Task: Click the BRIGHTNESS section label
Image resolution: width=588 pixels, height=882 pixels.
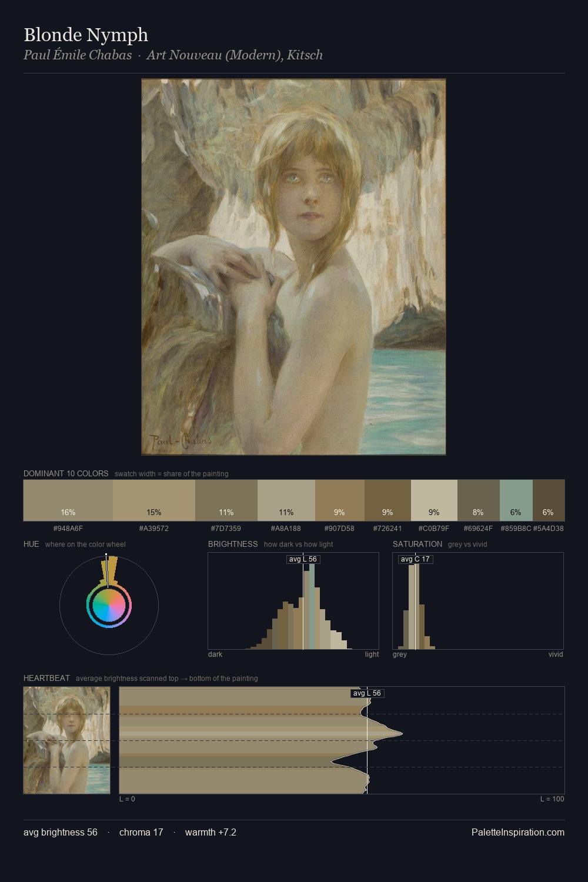Action: (x=233, y=544)
